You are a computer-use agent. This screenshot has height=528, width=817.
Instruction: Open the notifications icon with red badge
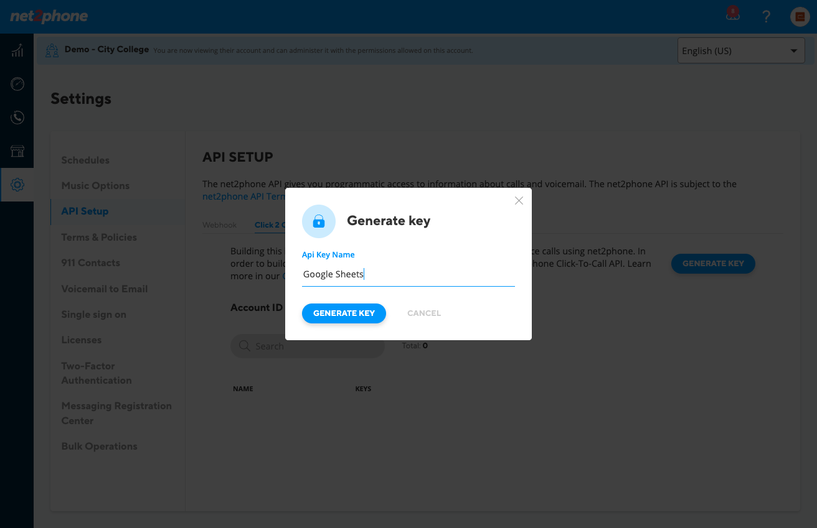733,15
